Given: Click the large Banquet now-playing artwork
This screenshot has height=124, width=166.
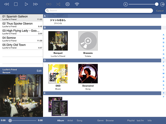Looking at the screenshot, I should tap(22, 96).
